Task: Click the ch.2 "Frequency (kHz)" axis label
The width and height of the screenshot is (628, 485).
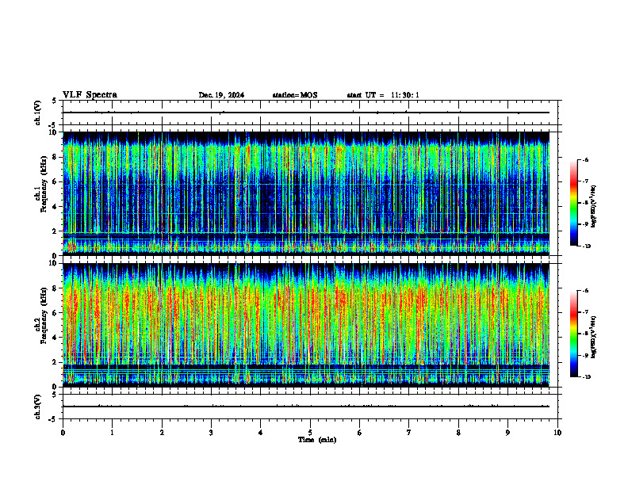Action: click(x=42, y=315)
